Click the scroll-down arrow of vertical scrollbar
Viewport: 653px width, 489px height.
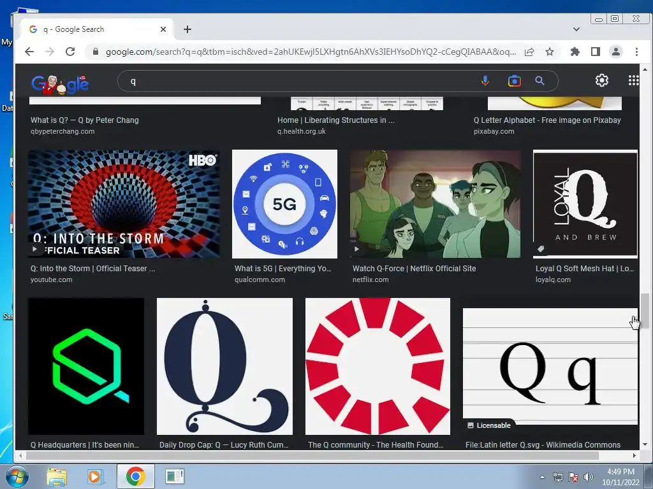coord(645,444)
